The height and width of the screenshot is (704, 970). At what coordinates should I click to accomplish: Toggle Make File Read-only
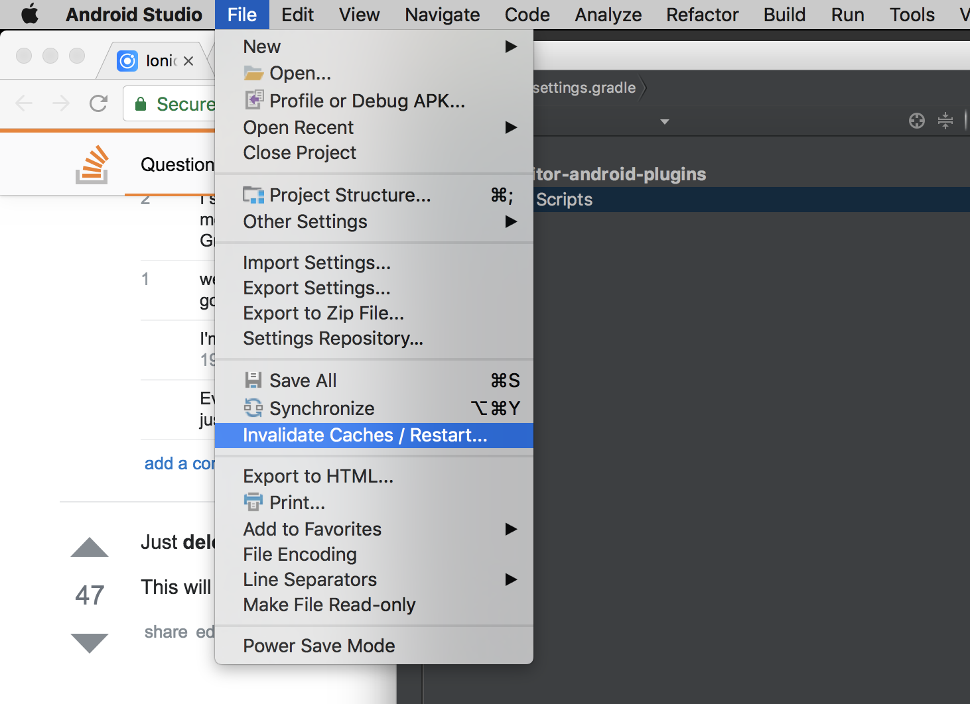[329, 605]
